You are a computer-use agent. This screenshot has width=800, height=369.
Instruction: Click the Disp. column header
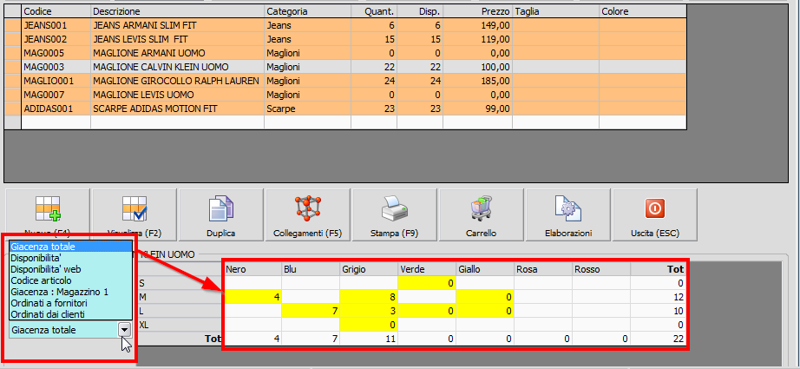(420, 11)
